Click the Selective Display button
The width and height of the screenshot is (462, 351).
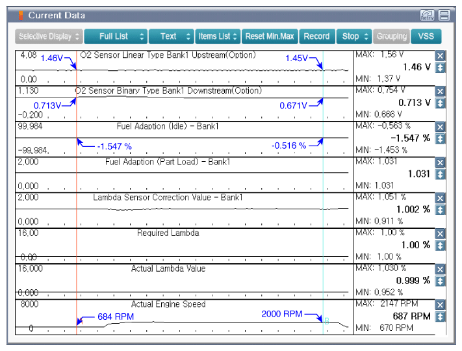(x=49, y=36)
